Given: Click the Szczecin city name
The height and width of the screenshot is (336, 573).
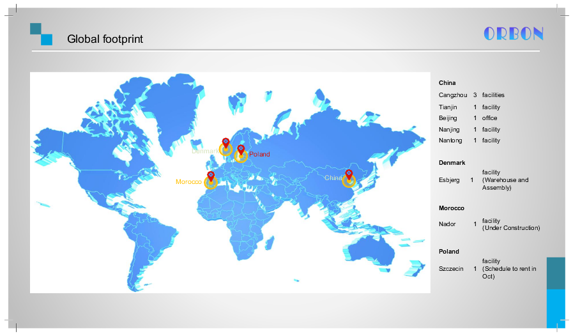Looking at the screenshot, I should click(451, 269).
